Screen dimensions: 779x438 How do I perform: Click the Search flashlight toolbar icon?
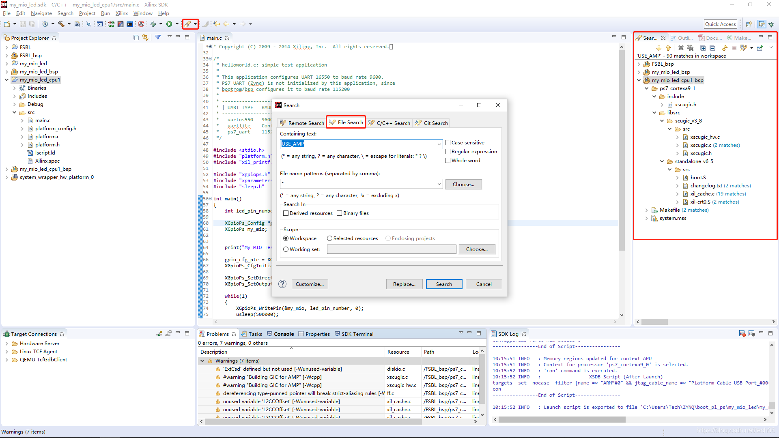click(187, 24)
